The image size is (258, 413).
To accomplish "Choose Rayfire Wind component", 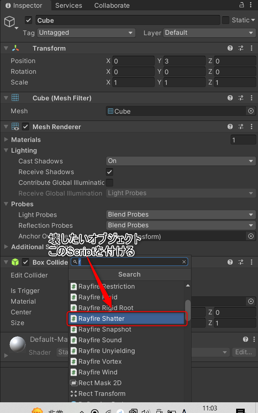I will 126,372.
